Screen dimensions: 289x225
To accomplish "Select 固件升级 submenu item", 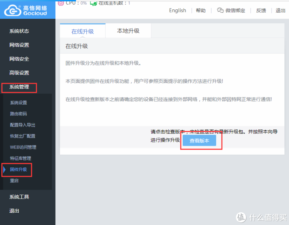I will click(18, 169).
